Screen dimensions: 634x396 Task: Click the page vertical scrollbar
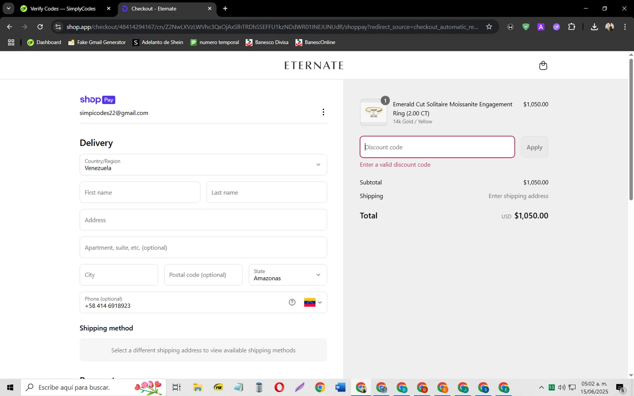coord(631,129)
